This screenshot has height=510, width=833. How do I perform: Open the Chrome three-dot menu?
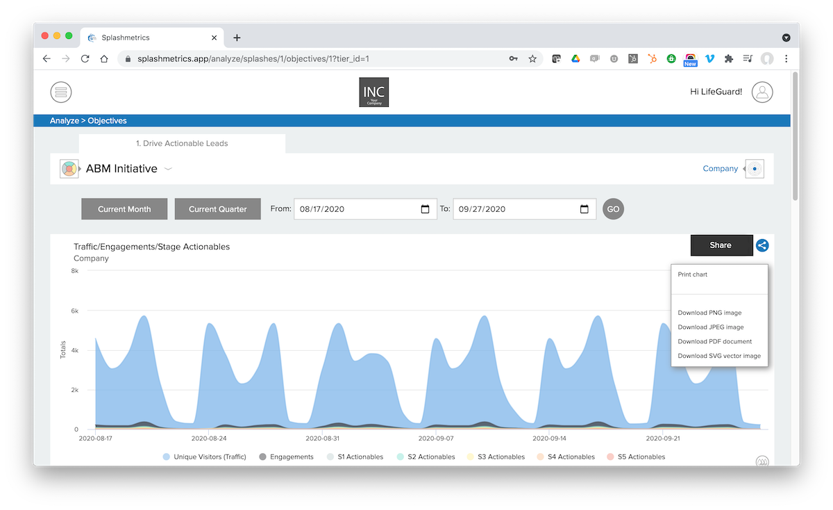pos(786,59)
